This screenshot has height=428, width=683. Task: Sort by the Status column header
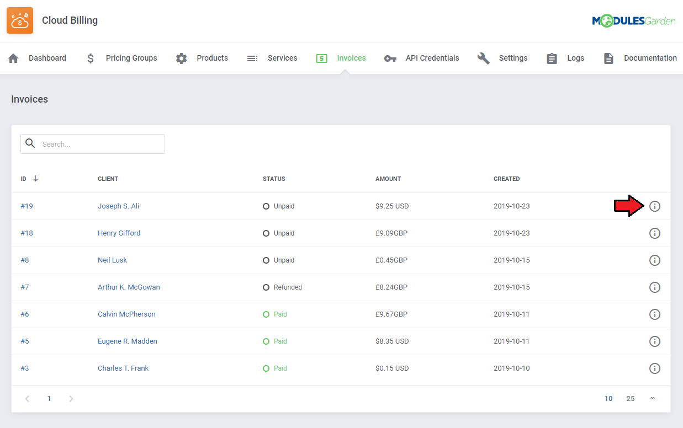point(274,179)
